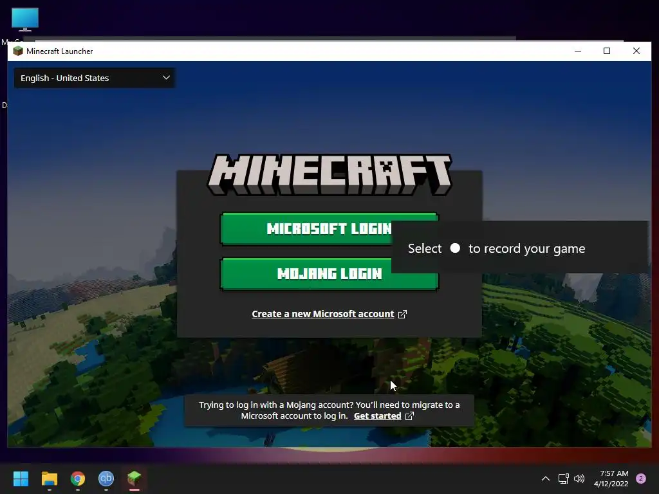Open Create a new Microsoft account link
Viewport: 659px width, 494px height.
pyautogui.click(x=323, y=314)
